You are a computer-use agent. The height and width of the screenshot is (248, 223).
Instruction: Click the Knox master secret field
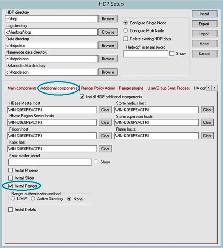click(50, 162)
